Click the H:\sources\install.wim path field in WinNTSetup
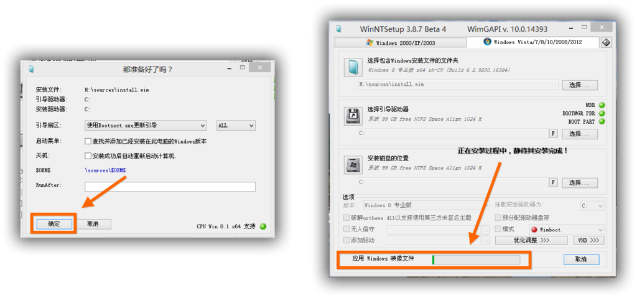 [458, 85]
